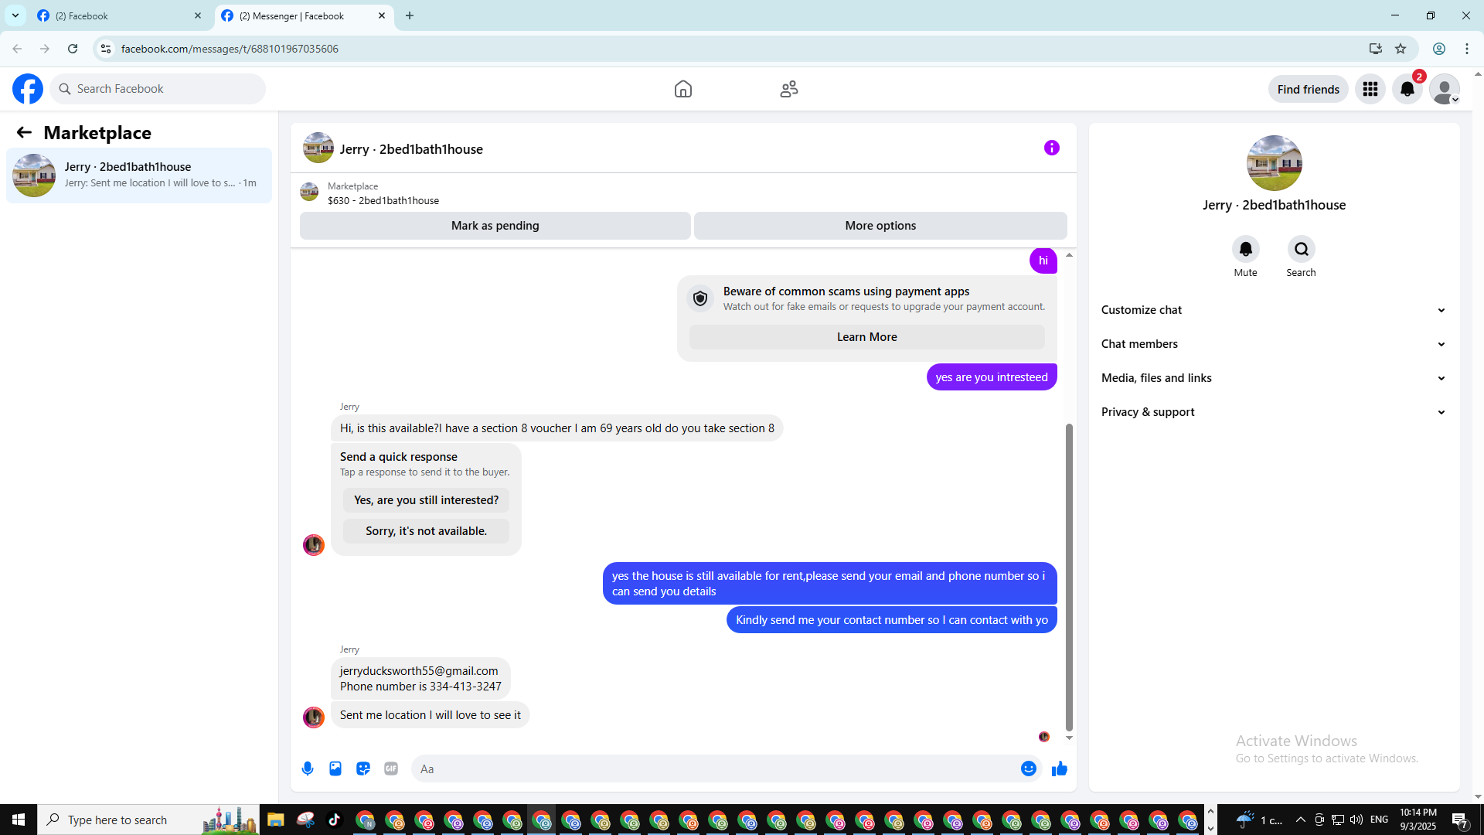Click the chat scrollbar down arrow

(x=1070, y=738)
